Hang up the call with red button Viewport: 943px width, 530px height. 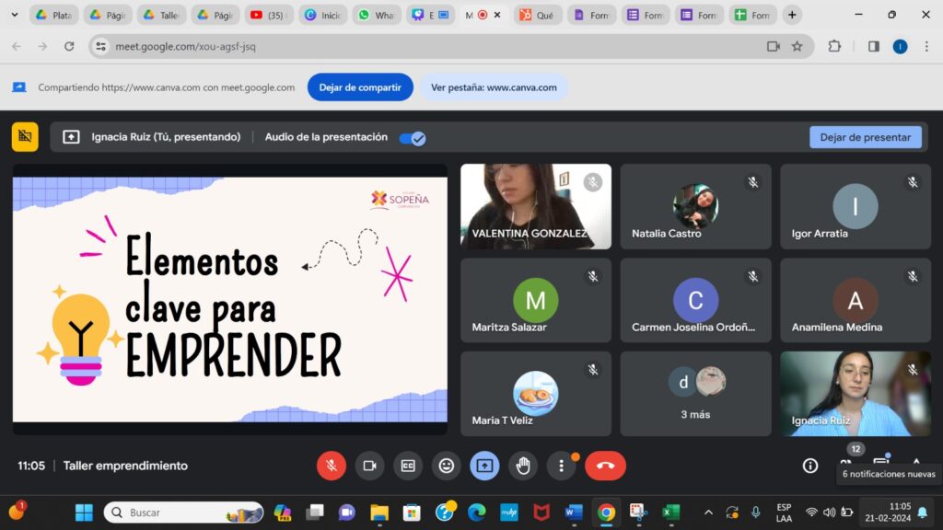coord(605,466)
